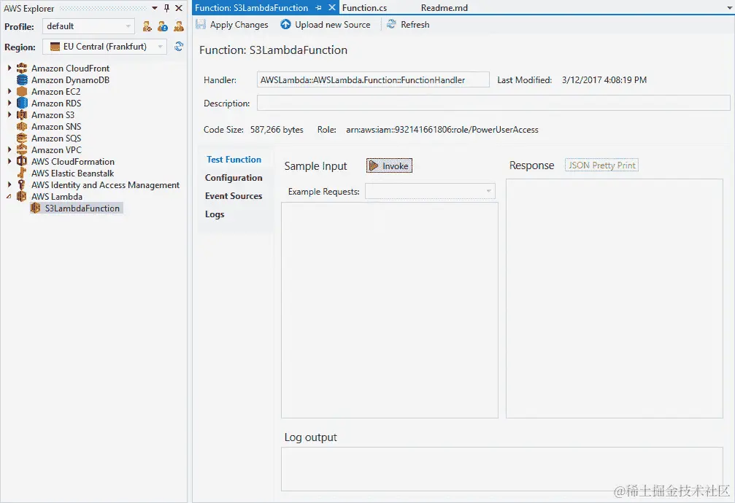
Task: Open the Event Sources section
Action: [x=234, y=196]
